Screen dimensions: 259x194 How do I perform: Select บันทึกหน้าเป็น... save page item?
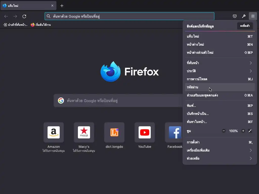tap(220, 114)
